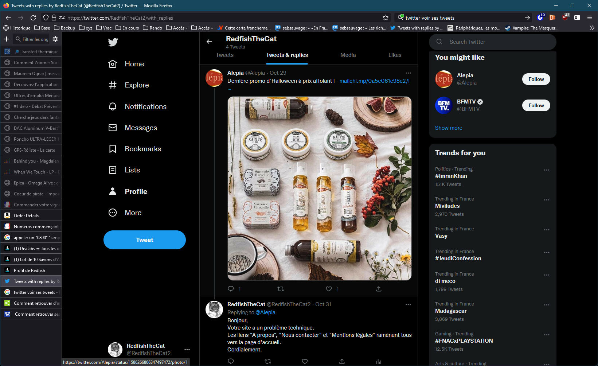Click the tab filter search box

point(31,39)
